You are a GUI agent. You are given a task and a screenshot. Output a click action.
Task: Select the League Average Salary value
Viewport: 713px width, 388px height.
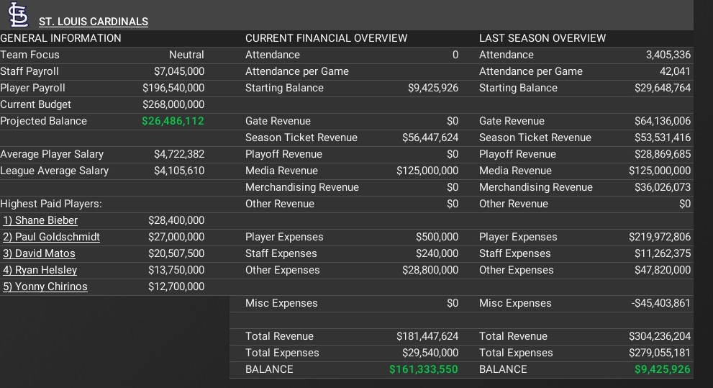(178, 171)
